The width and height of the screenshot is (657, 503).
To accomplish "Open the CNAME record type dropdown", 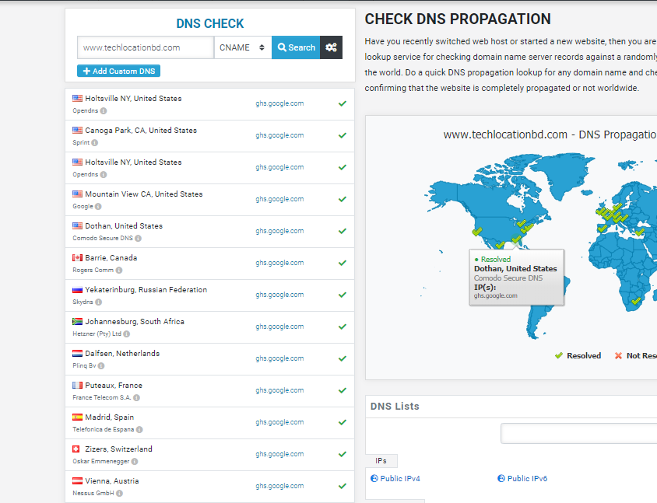I will click(x=243, y=47).
